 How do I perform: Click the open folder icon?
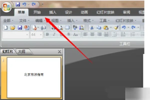click(x=13, y=28)
